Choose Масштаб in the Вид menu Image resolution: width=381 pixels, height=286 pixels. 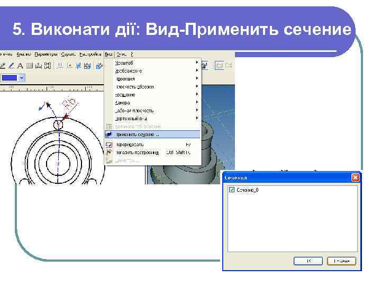point(152,62)
